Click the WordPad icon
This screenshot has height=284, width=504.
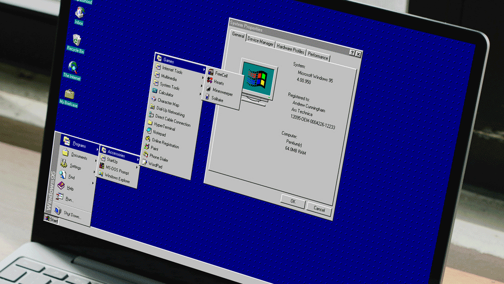point(145,162)
